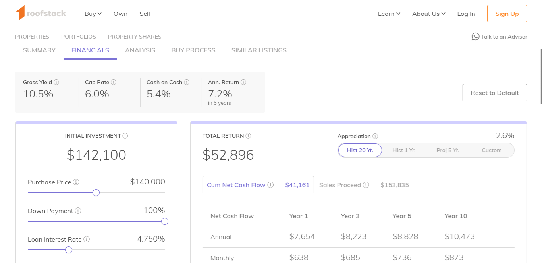Image resolution: width=542 pixels, height=263 pixels.
Task: Click the Gross Yield info icon
Action: (56, 82)
